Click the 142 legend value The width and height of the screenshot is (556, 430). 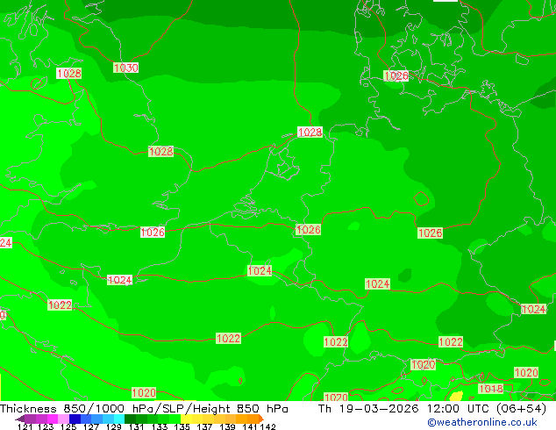pos(268,426)
